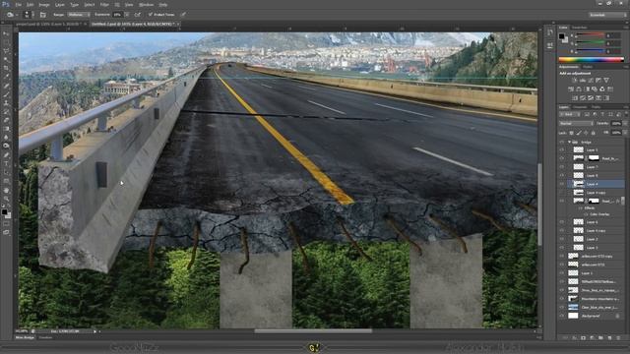Viewport: 630px width, 354px height.
Task: Collapse effects on the lower Road layer
Action: click(x=623, y=201)
